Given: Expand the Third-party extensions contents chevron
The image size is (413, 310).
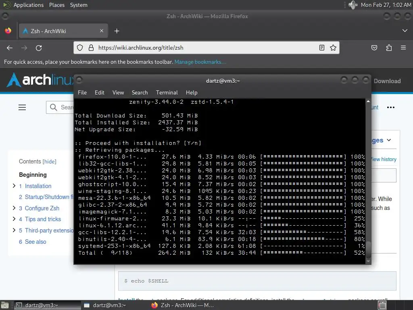Looking at the screenshot, I should click(x=14, y=230).
